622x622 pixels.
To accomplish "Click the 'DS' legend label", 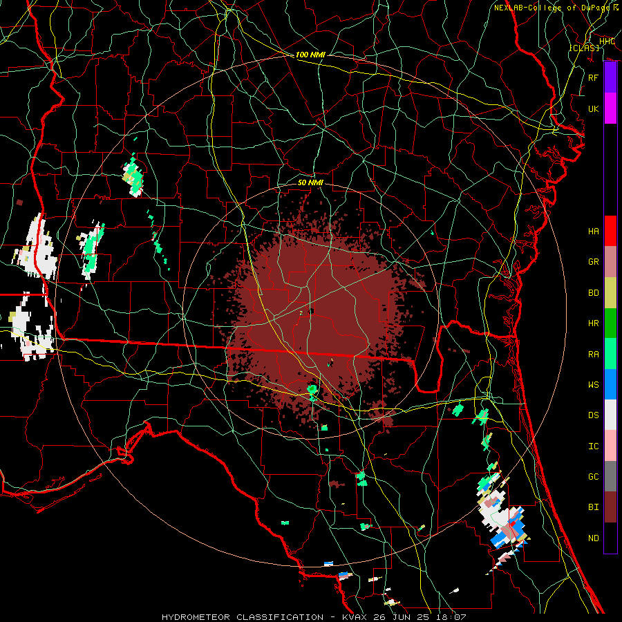I will click(x=594, y=415).
